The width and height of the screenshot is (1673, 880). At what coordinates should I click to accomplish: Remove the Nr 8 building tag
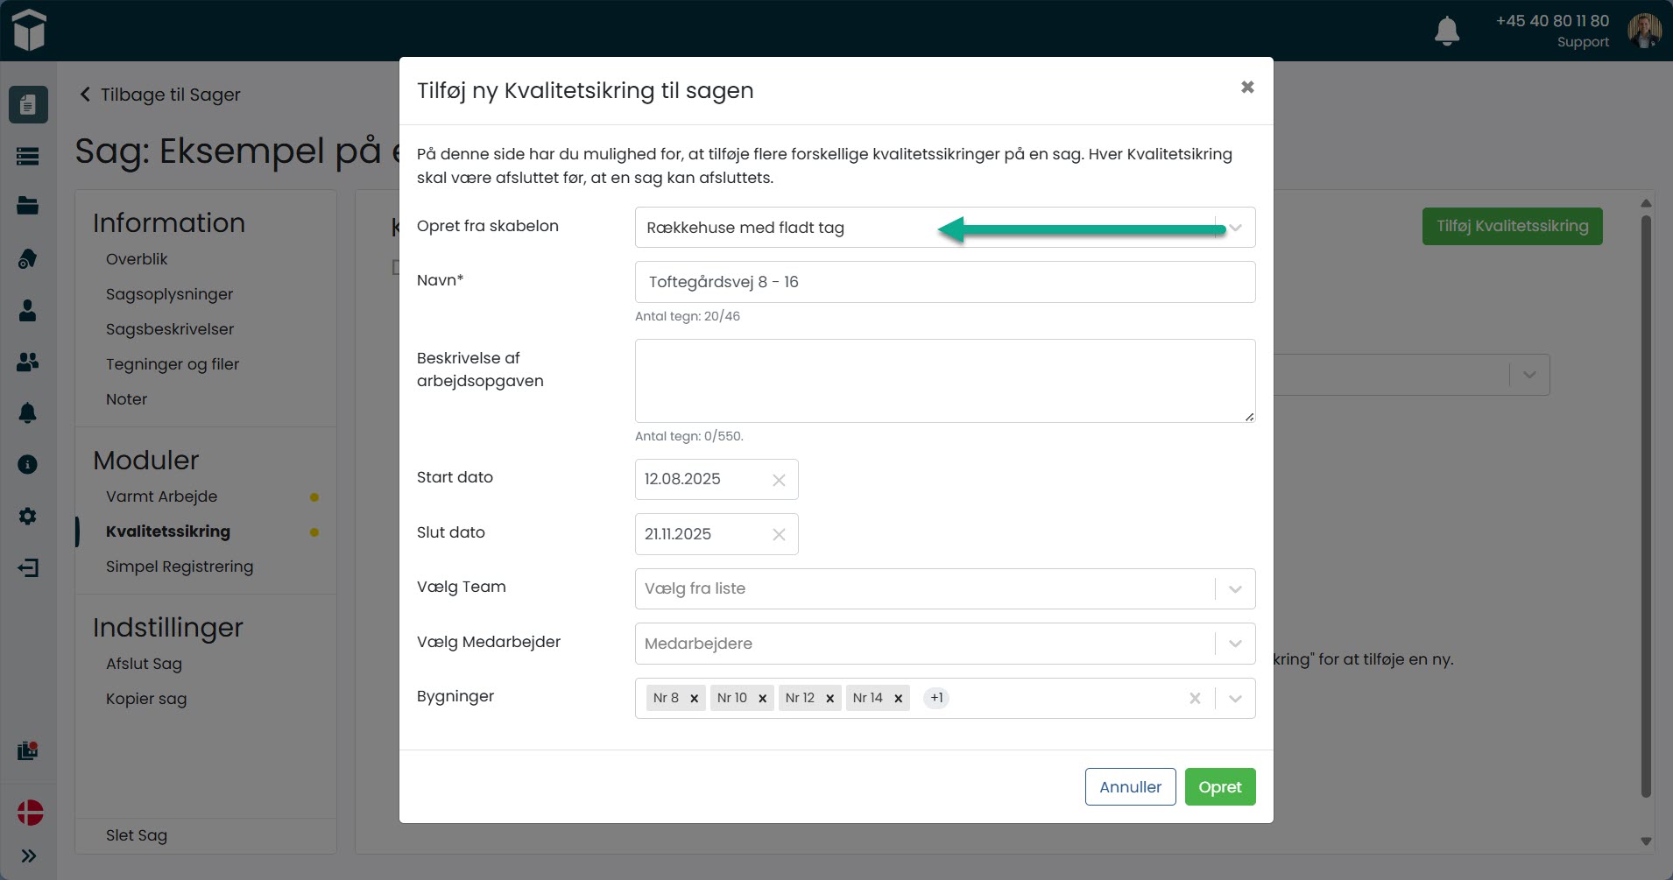[694, 699]
